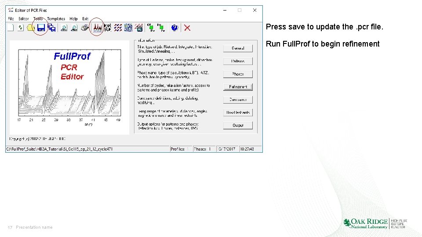422x237 pixels.
Task: Click the Constraints button
Action: pos(238,100)
